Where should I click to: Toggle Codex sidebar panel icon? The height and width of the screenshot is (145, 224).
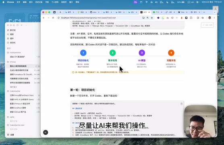18,25
